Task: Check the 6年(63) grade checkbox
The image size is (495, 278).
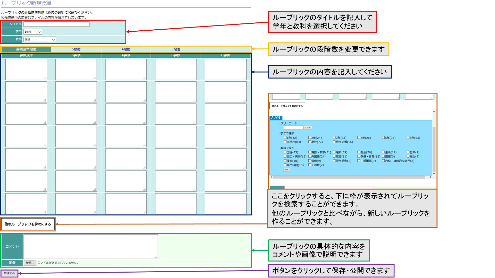Action: 408,138
